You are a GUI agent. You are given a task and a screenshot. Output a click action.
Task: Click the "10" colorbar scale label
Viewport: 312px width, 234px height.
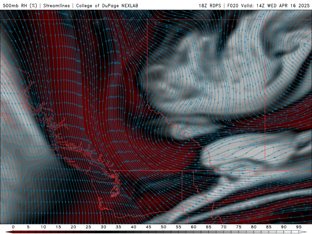(43, 227)
